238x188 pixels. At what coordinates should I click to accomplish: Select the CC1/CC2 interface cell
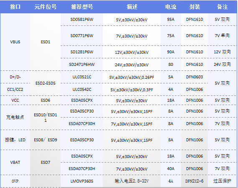coord(15,89)
